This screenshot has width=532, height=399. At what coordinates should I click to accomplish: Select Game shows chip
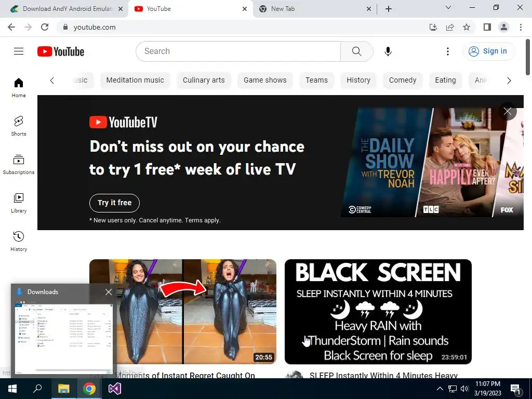(x=265, y=80)
